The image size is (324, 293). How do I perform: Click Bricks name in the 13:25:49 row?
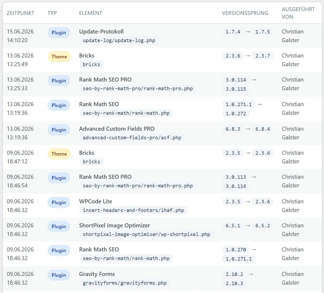(x=87, y=56)
